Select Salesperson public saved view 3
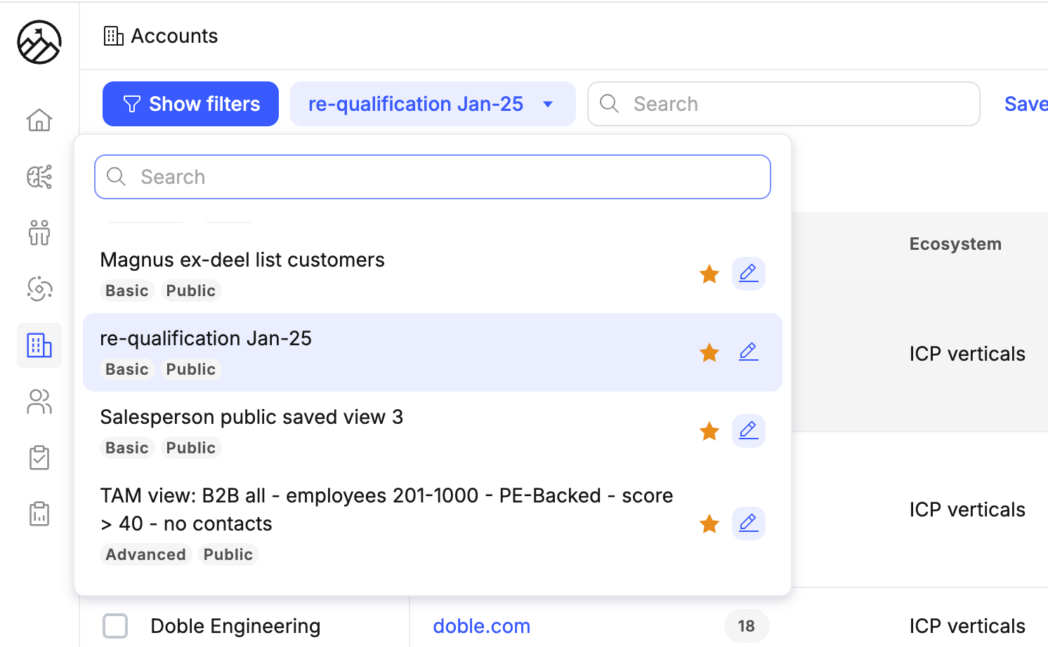The height and width of the screenshot is (647, 1048). (x=251, y=417)
